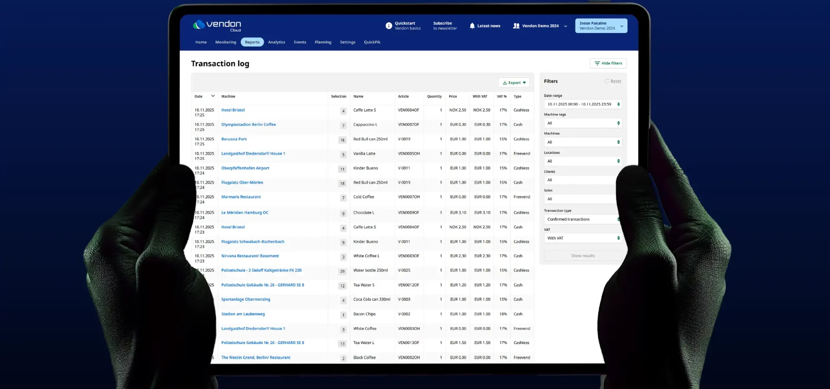Click the Reset filters icon
Image resolution: width=830 pixels, height=389 pixels.
[x=607, y=81]
